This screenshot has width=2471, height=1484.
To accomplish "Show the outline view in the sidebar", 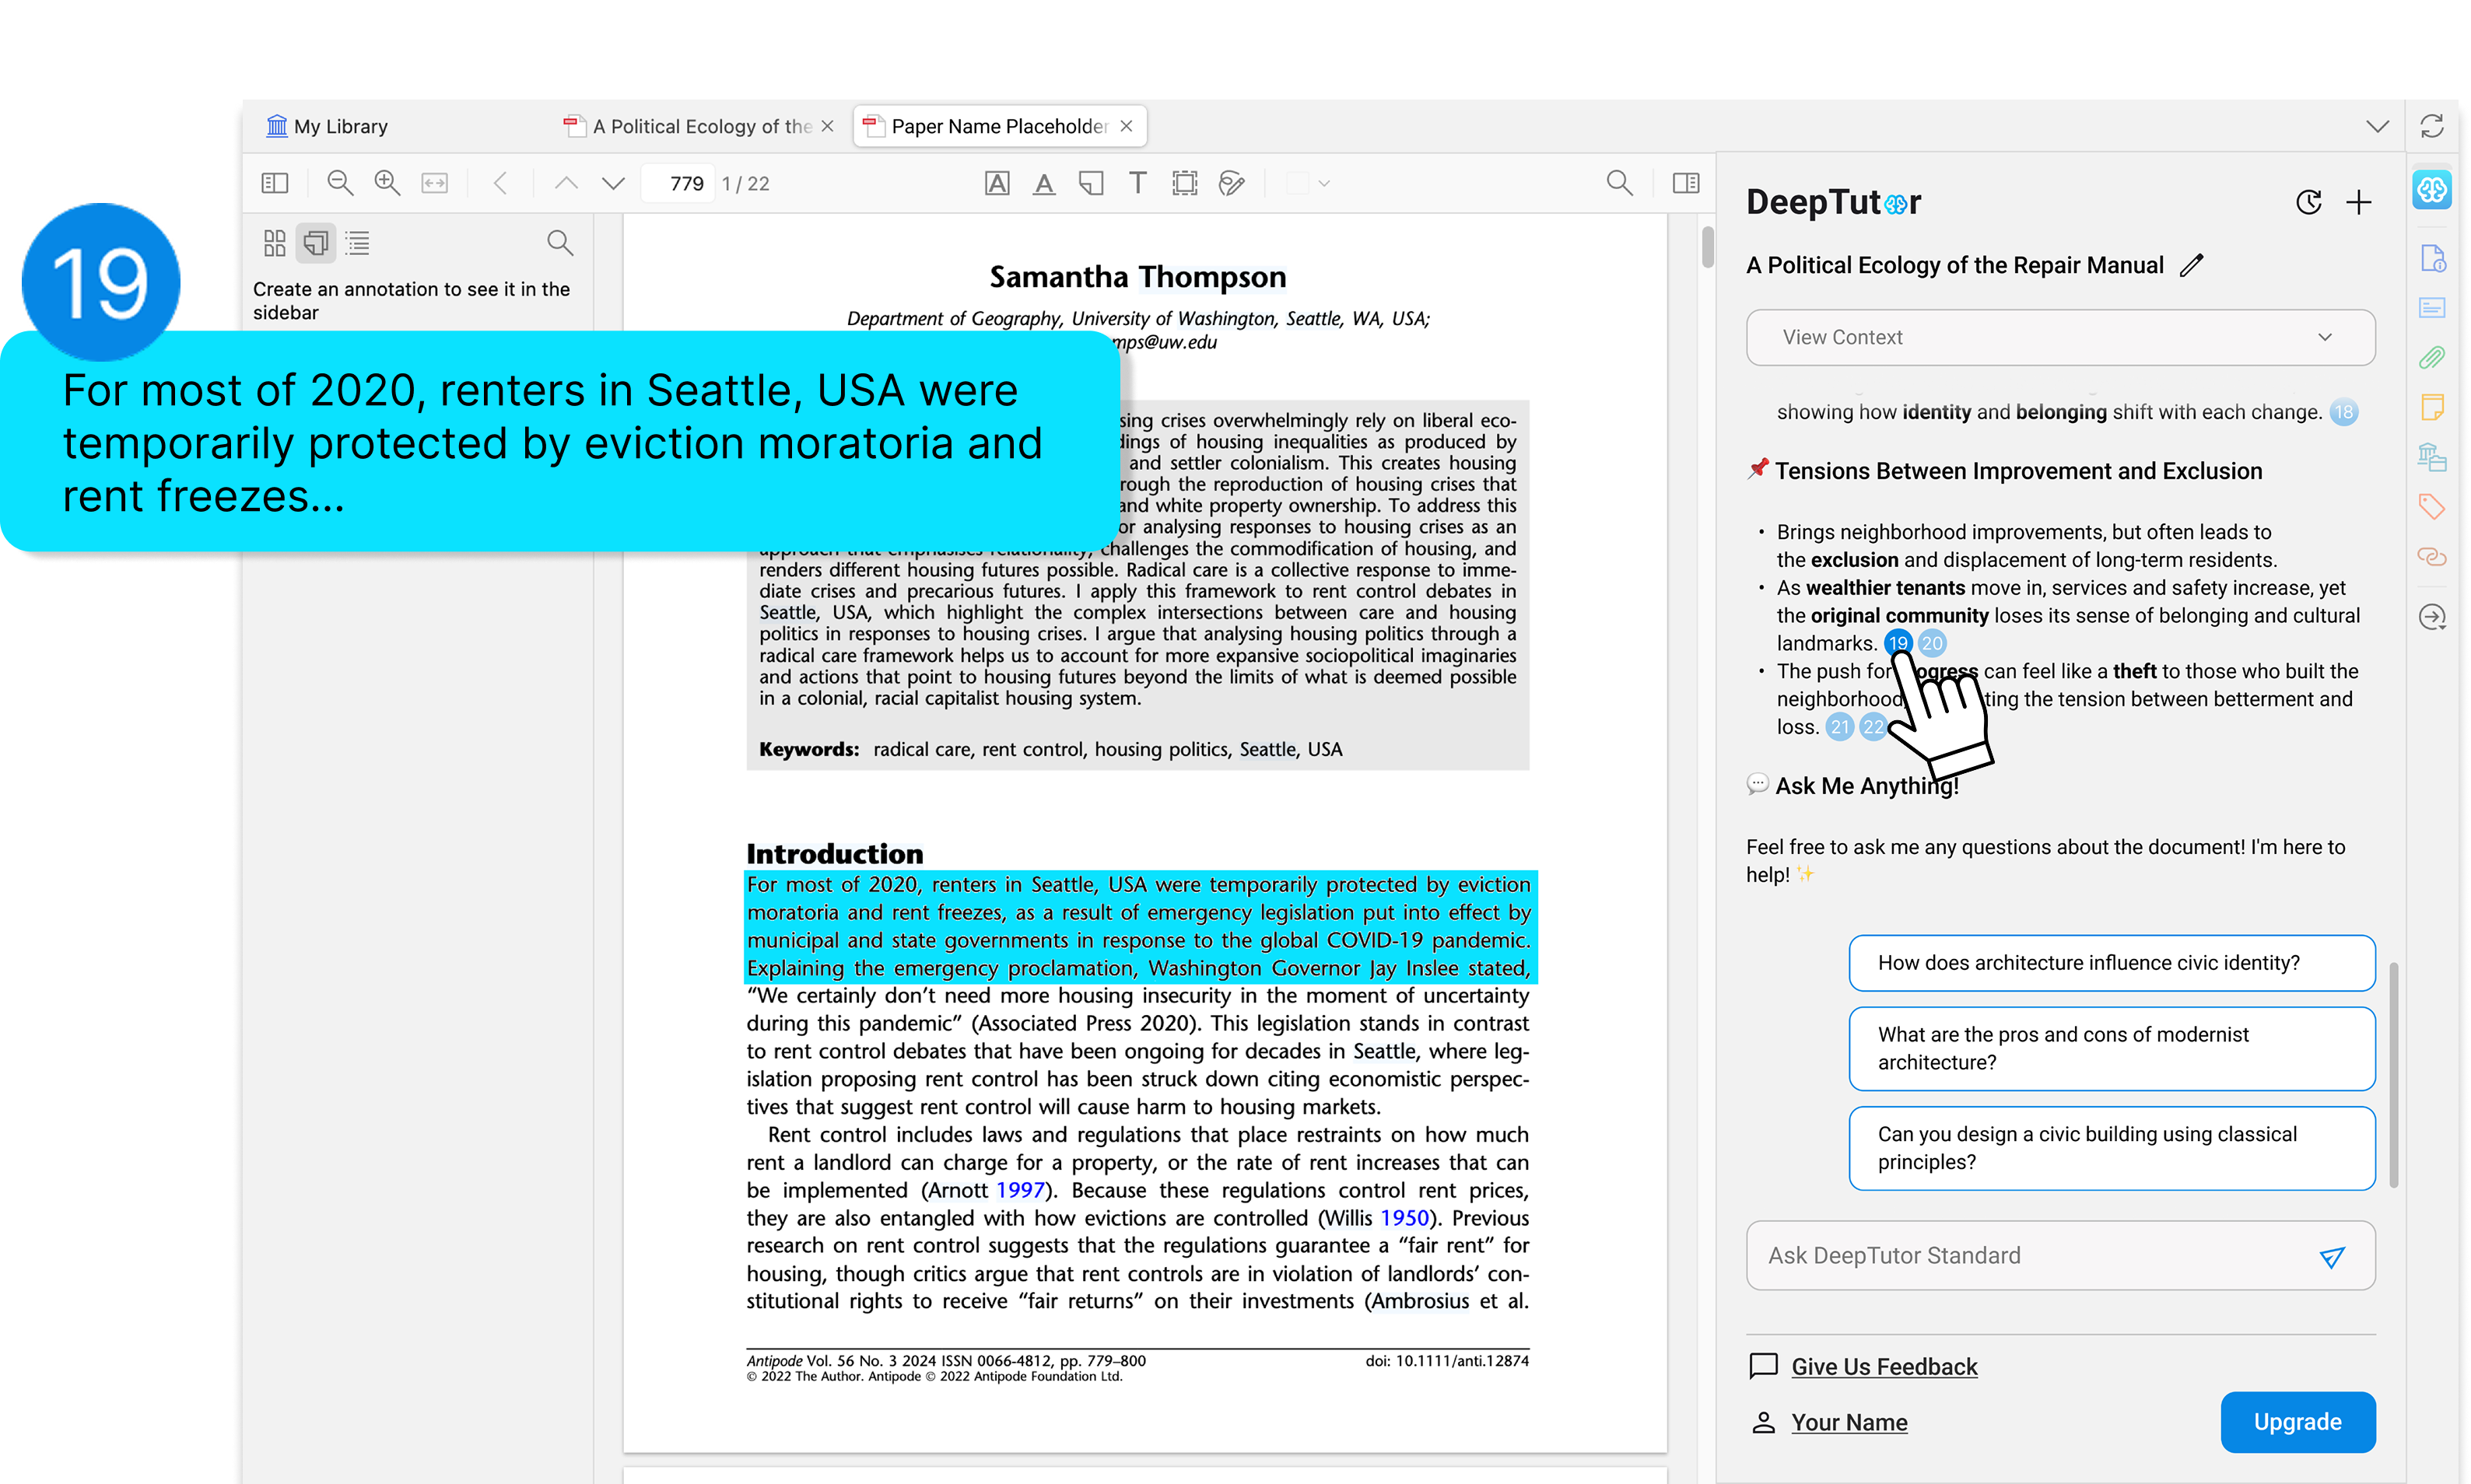I will click(357, 243).
